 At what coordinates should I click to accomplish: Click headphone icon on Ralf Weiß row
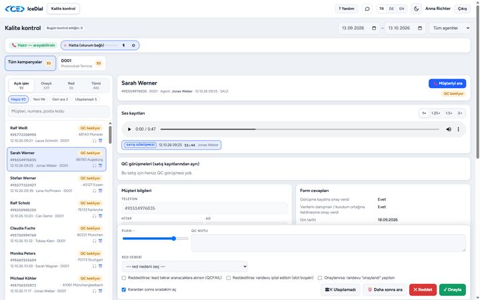(94, 141)
